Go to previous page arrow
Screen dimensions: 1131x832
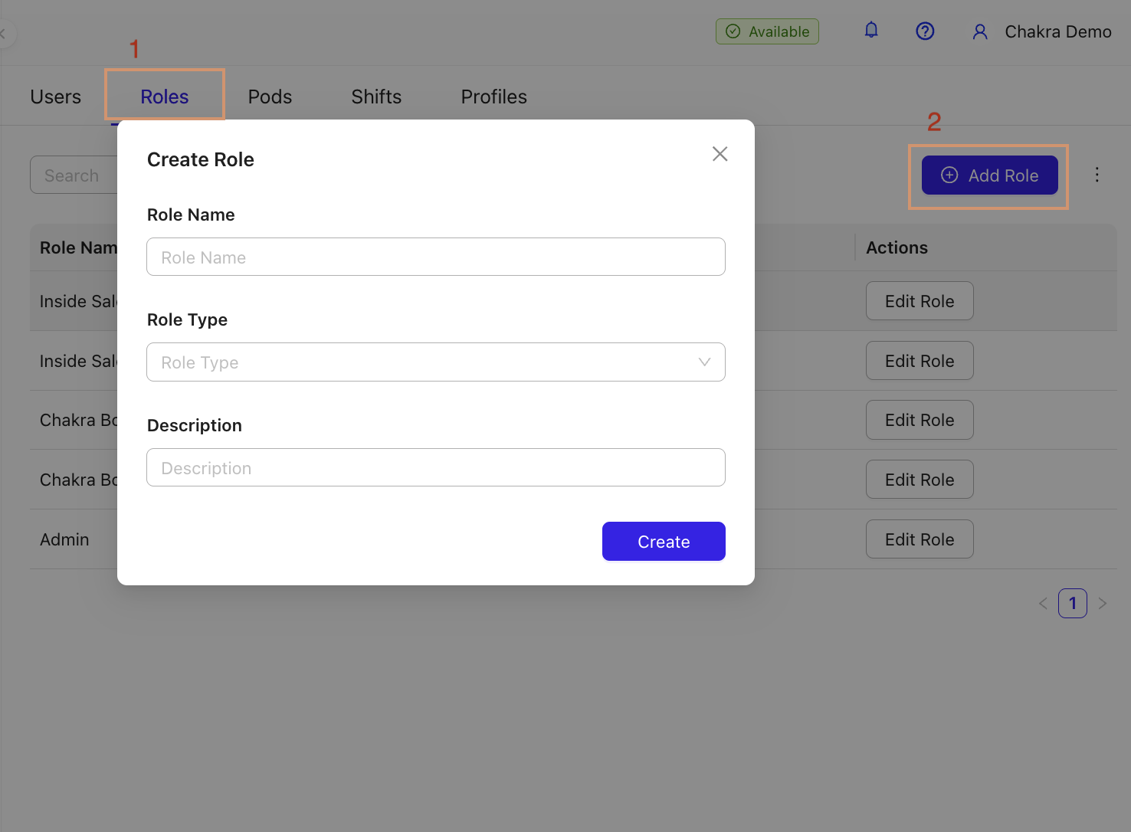click(x=1043, y=604)
